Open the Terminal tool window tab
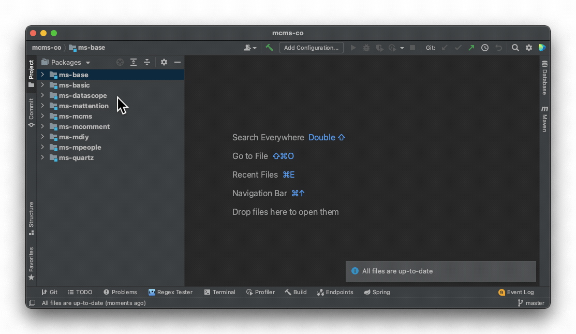The height and width of the screenshot is (334, 576). (219, 292)
